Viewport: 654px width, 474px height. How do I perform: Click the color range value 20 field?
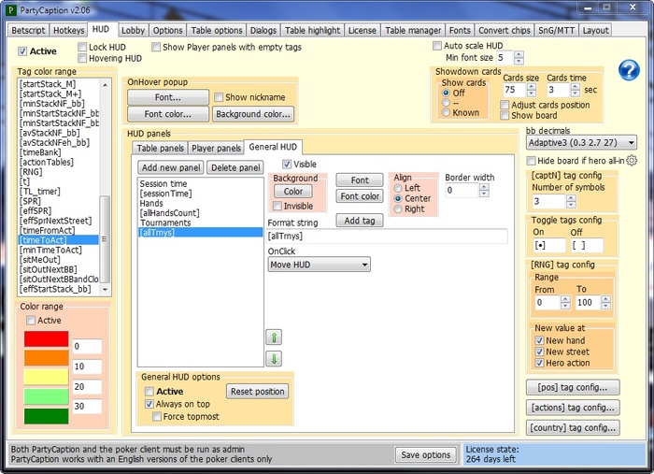(87, 387)
